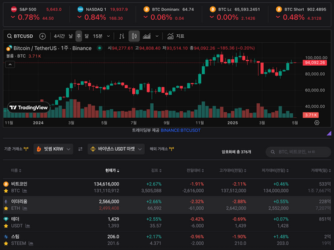Image resolution: width=334 pixels, height=250 pixels.
Task: Open the chart icon beside BTC
Action: pos(25,191)
